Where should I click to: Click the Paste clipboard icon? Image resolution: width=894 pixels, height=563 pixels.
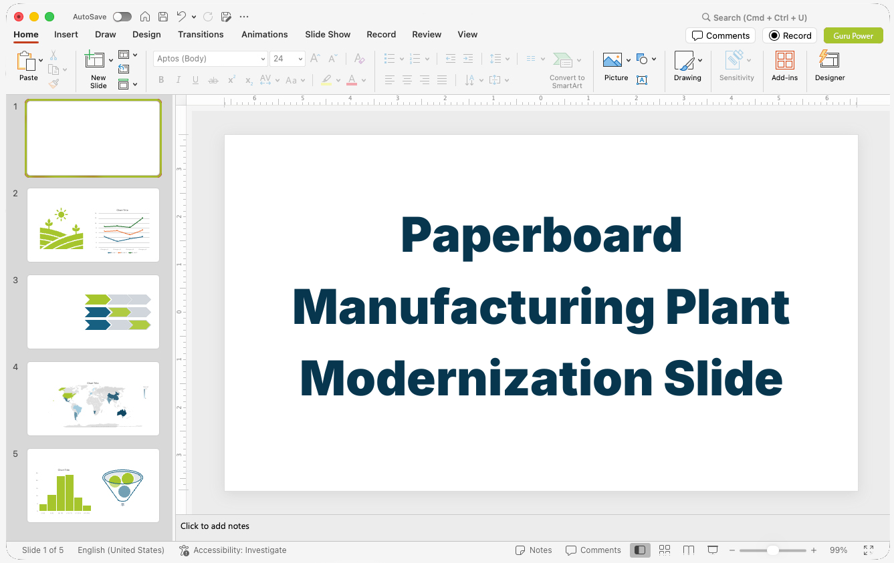[x=26, y=61]
